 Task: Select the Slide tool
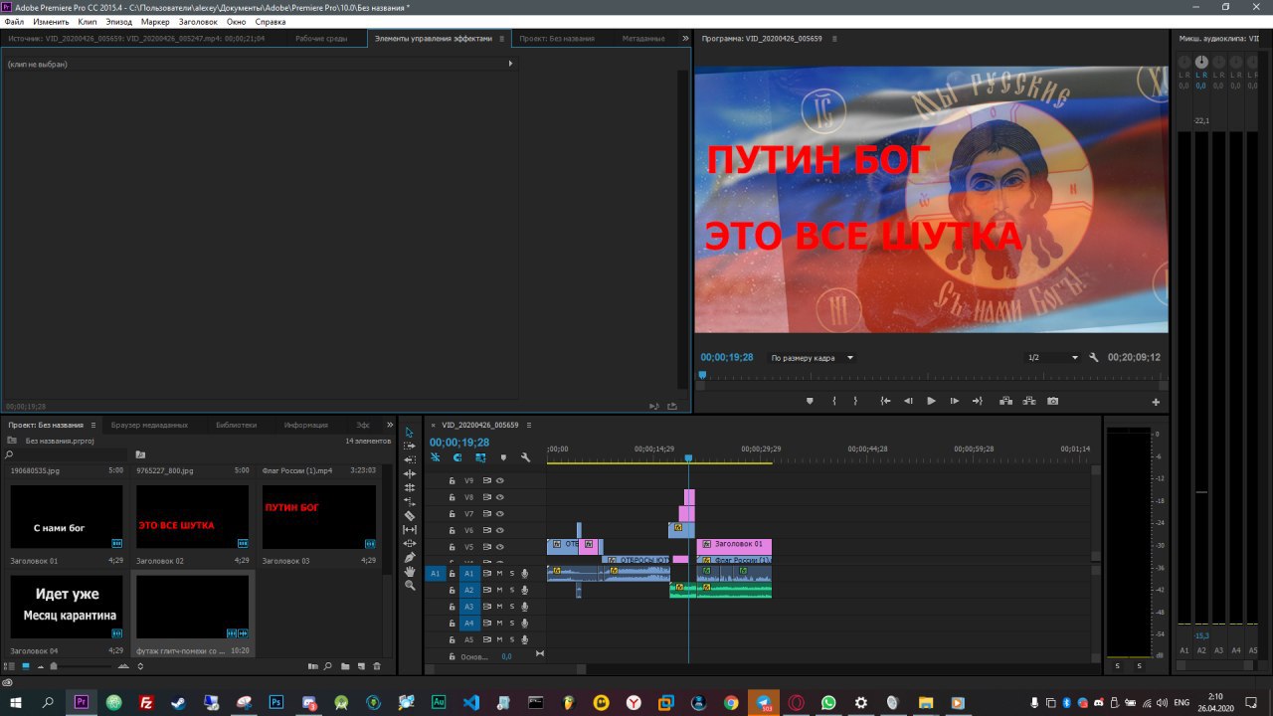[410, 544]
